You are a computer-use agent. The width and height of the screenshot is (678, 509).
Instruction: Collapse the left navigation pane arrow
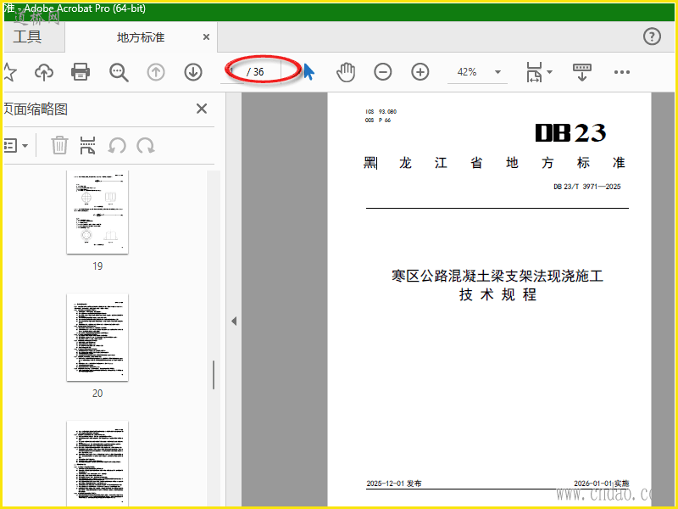234,322
